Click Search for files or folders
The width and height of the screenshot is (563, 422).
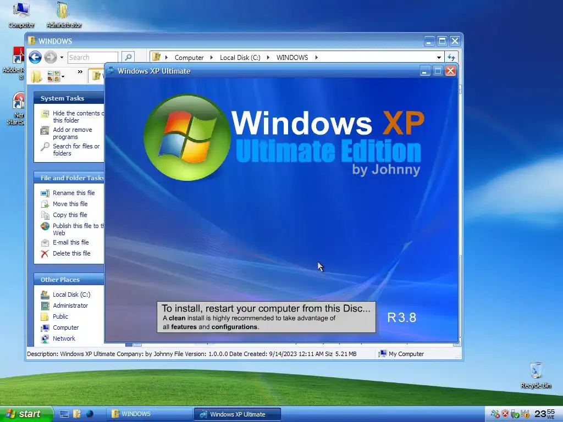coord(76,149)
